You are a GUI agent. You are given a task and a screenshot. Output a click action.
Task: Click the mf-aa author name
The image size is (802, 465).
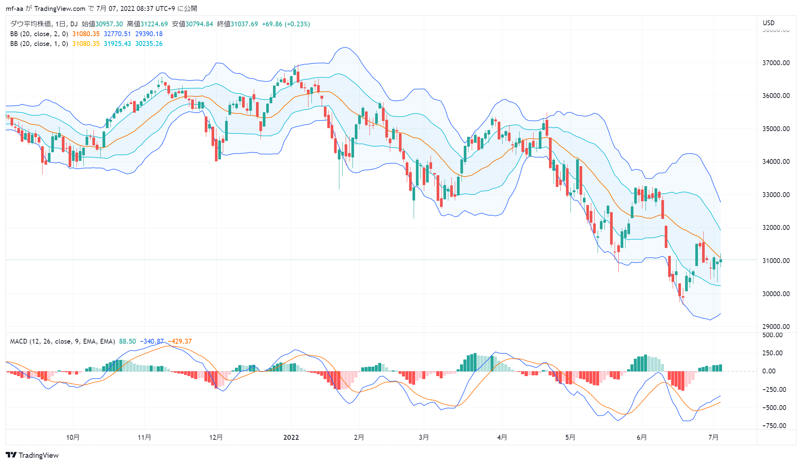[x=14, y=8]
